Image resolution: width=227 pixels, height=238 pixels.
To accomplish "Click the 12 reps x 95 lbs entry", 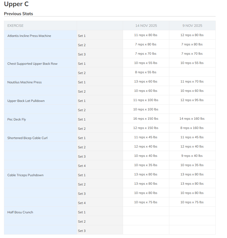I will (192, 100).
